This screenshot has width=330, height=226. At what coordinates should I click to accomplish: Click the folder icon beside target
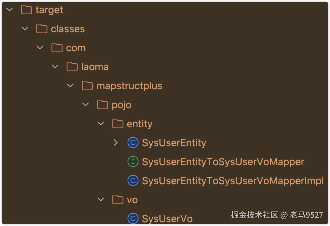coord(26,9)
